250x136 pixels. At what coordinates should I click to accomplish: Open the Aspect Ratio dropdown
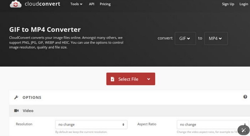pyautogui.click(x=212, y=124)
